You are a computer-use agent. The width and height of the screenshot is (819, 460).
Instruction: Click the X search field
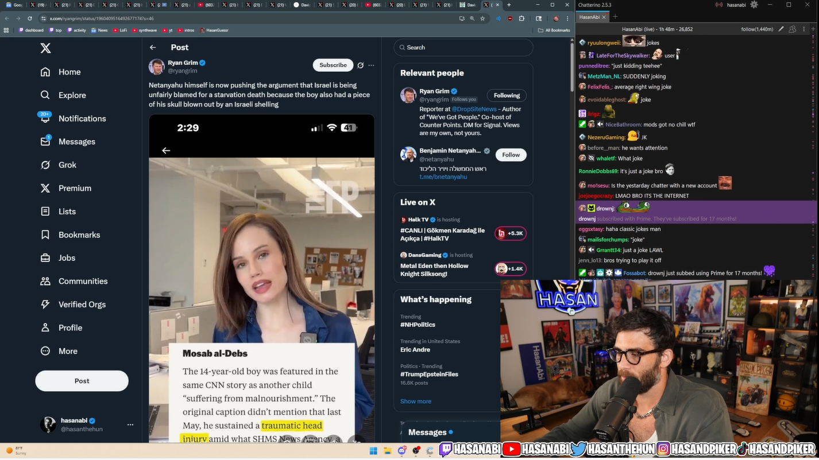pos(463,48)
